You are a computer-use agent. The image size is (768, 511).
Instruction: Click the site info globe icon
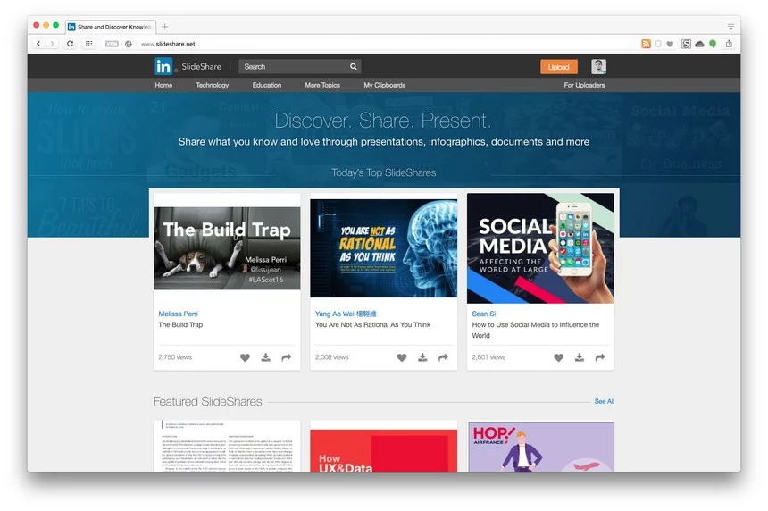click(x=129, y=44)
